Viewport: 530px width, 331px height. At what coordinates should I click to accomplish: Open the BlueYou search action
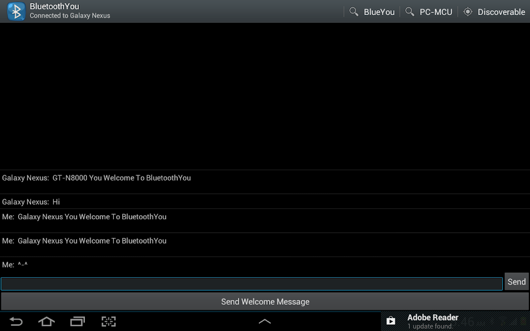(x=372, y=12)
